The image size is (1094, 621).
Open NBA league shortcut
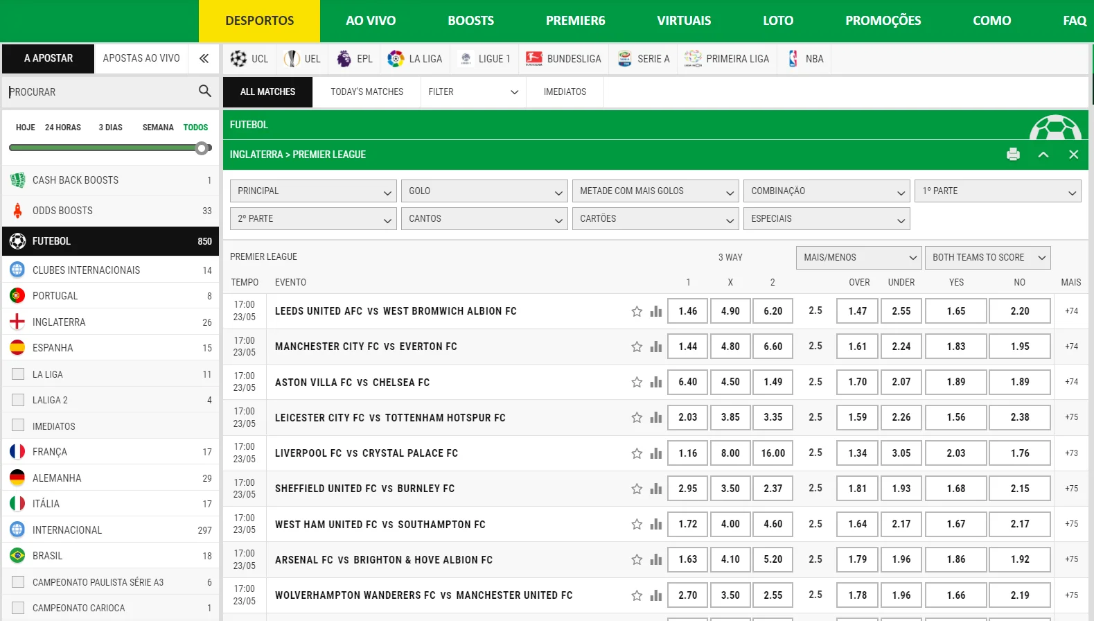[x=805, y=59]
